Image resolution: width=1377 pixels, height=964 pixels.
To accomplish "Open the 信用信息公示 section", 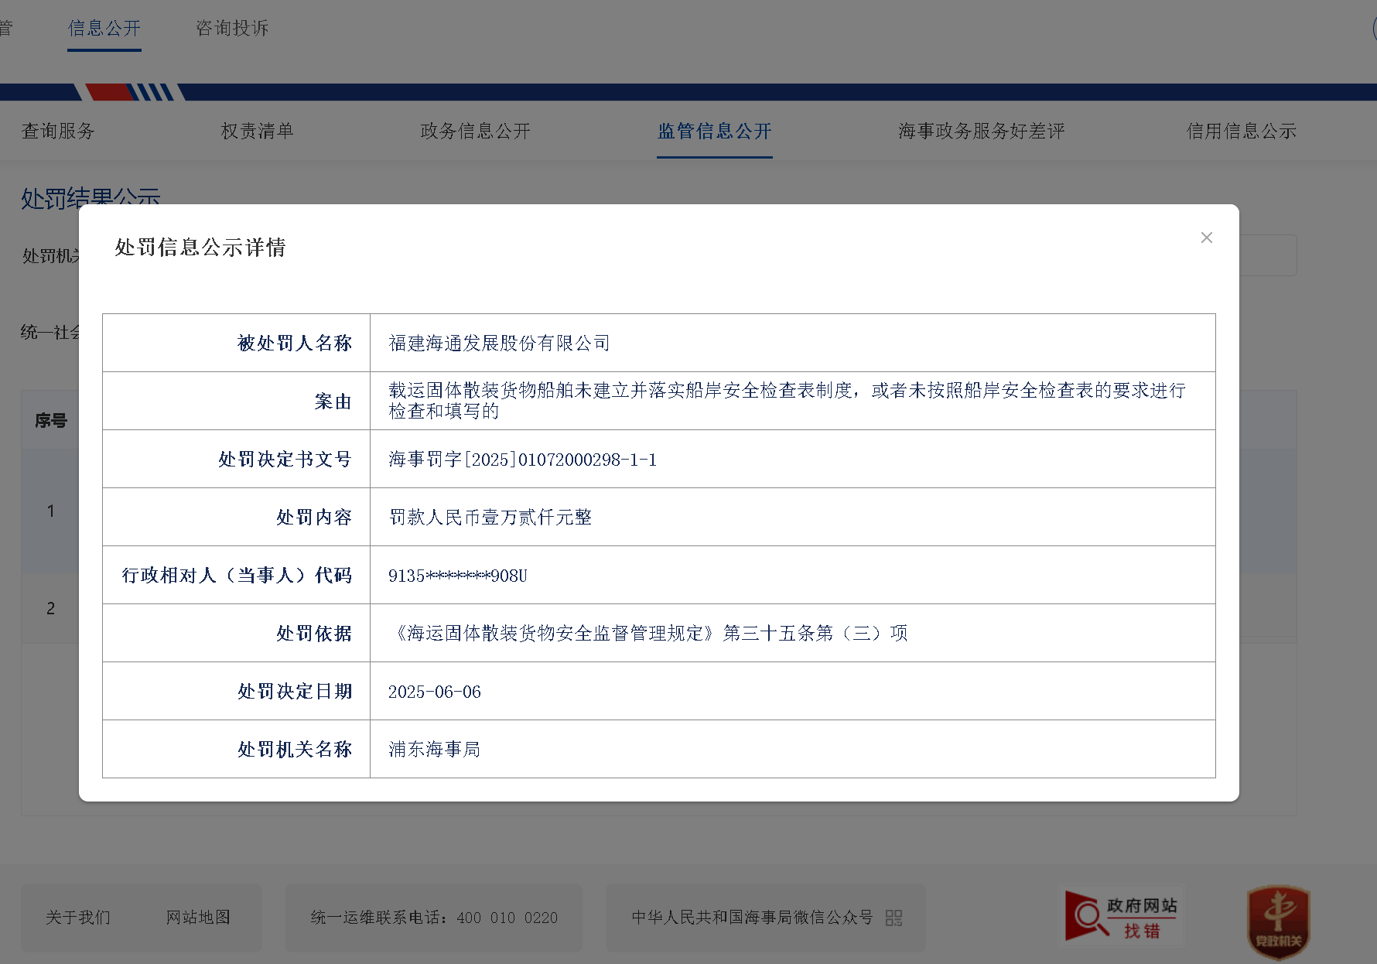I will [x=1242, y=131].
